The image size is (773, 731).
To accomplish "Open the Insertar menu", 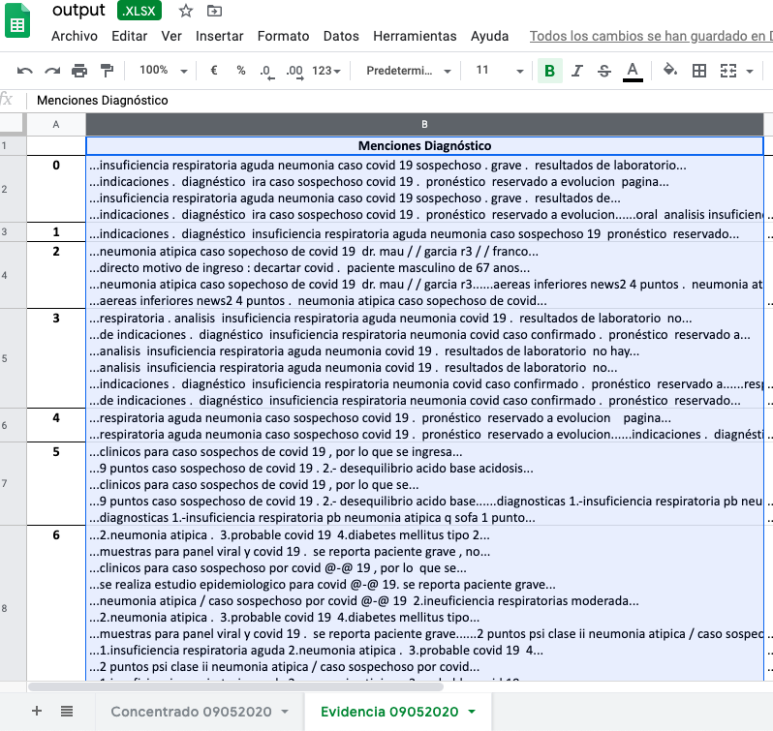I will click(219, 36).
